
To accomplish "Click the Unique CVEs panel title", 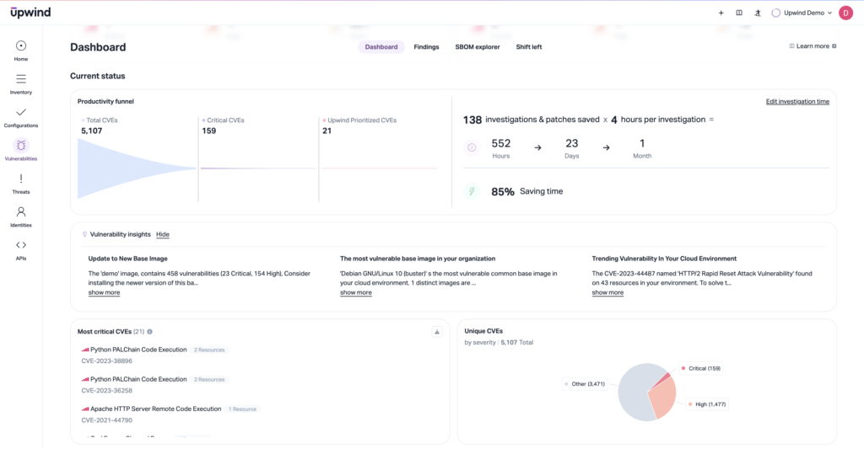I will pyautogui.click(x=483, y=331).
